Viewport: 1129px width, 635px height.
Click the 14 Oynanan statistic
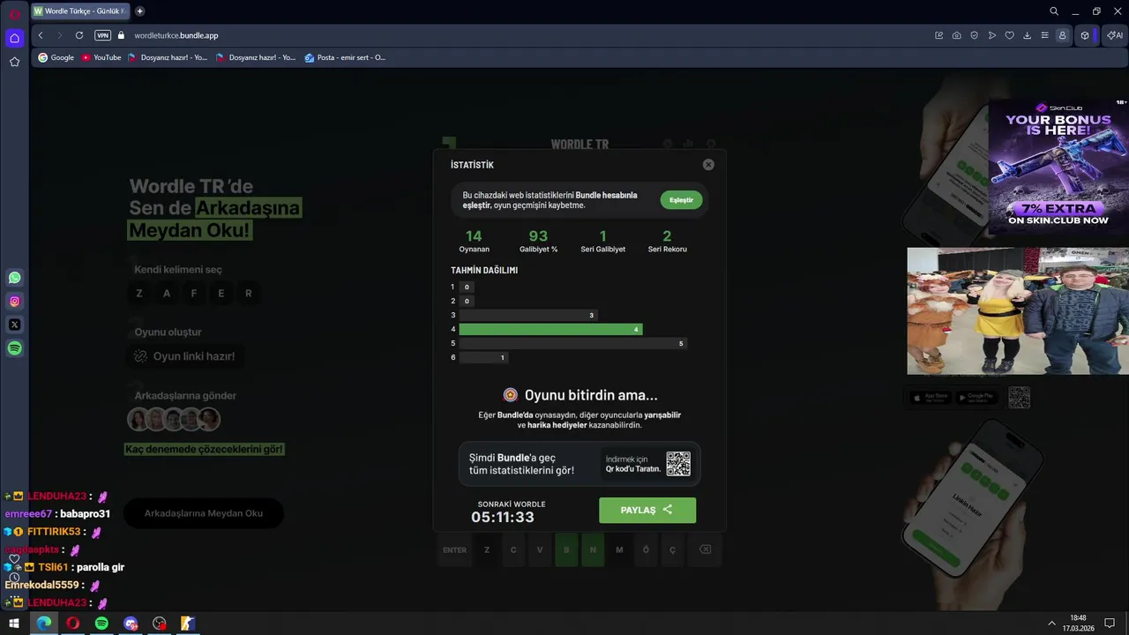474,241
